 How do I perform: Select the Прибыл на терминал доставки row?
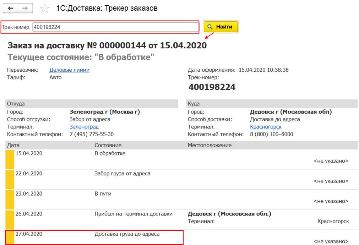tap(133, 214)
